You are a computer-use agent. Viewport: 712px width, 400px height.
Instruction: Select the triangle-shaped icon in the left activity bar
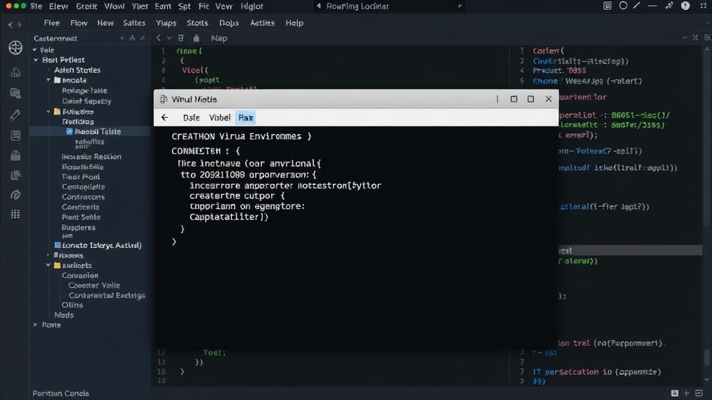[x=15, y=72]
